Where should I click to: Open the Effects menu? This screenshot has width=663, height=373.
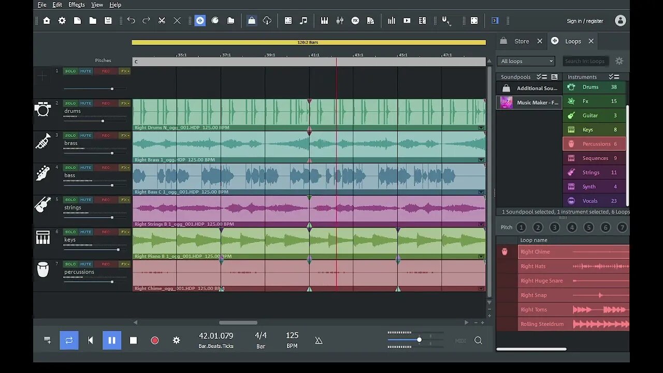76,5
